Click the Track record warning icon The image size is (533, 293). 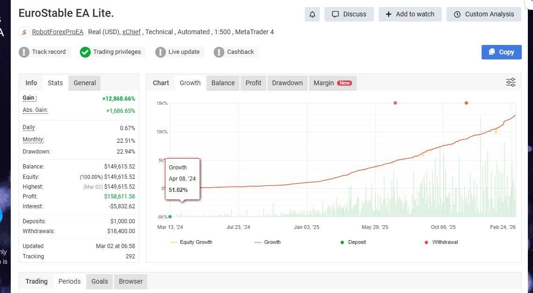24,52
